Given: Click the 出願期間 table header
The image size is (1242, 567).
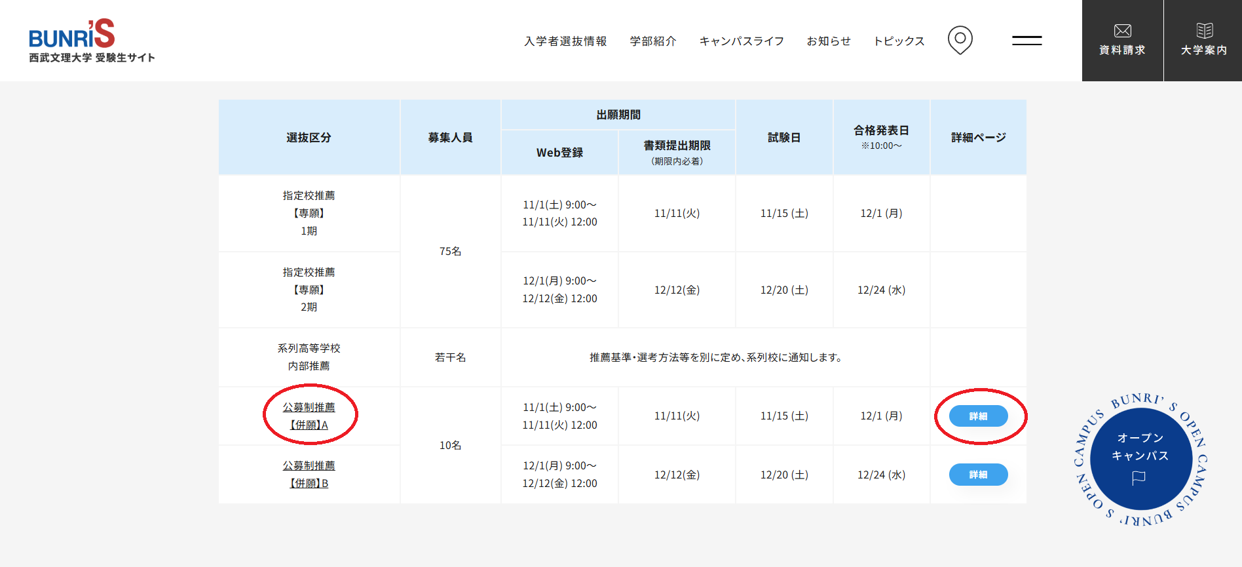Looking at the screenshot, I should (x=618, y=115).
